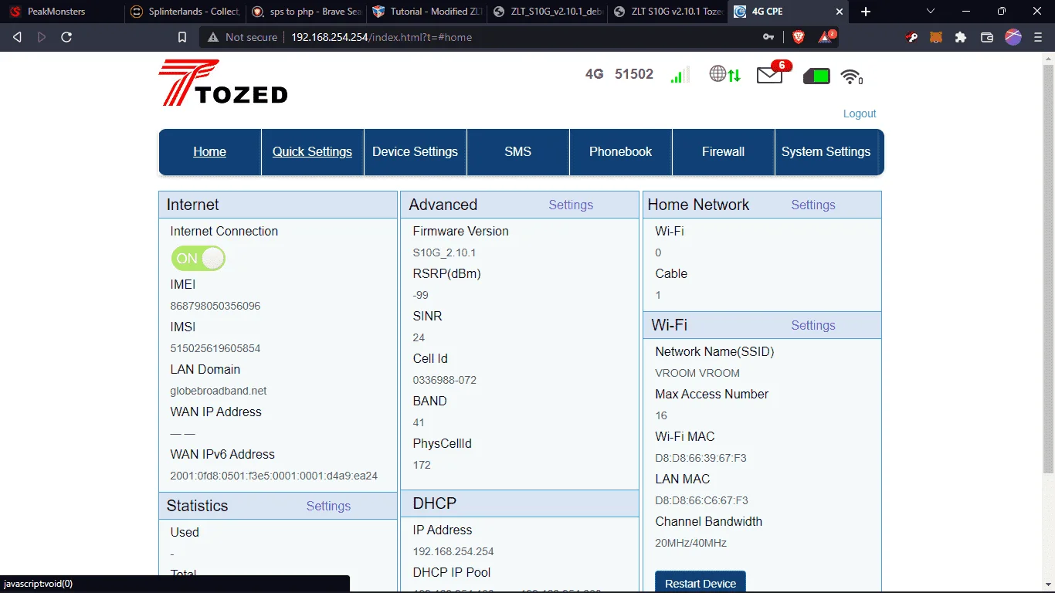Click the 20MHz/40MHz bandwidth value

click(691, 543)
